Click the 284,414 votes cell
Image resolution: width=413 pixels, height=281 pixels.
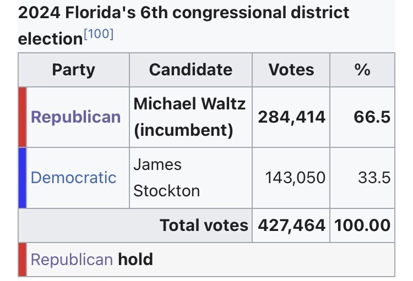[291, 117]
